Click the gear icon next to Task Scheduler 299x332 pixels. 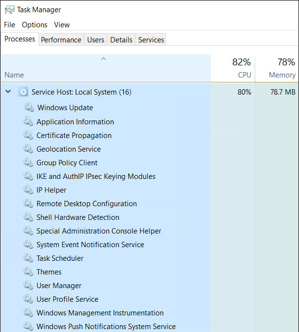(28, 258)
